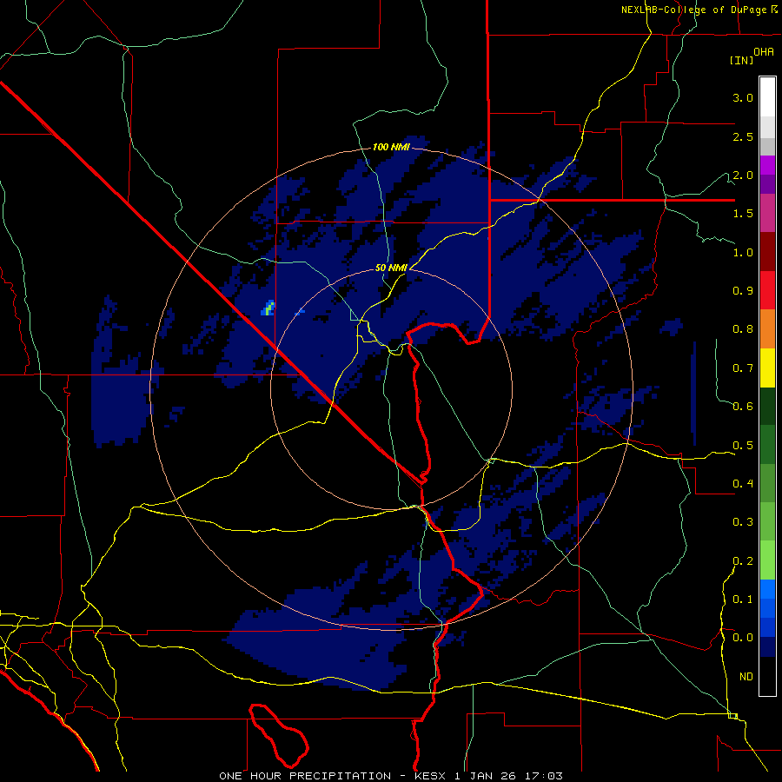Select the 2.0 legend scale label
Image resolution: width=782 pixels, height=782 pixels.
743,175
